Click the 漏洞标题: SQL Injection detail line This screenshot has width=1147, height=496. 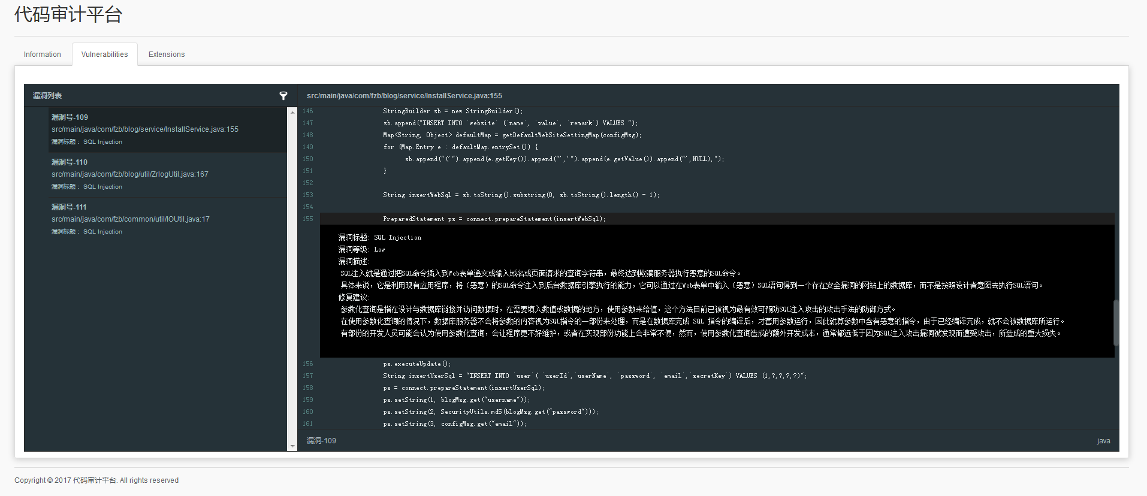click(x=380, y=238)
